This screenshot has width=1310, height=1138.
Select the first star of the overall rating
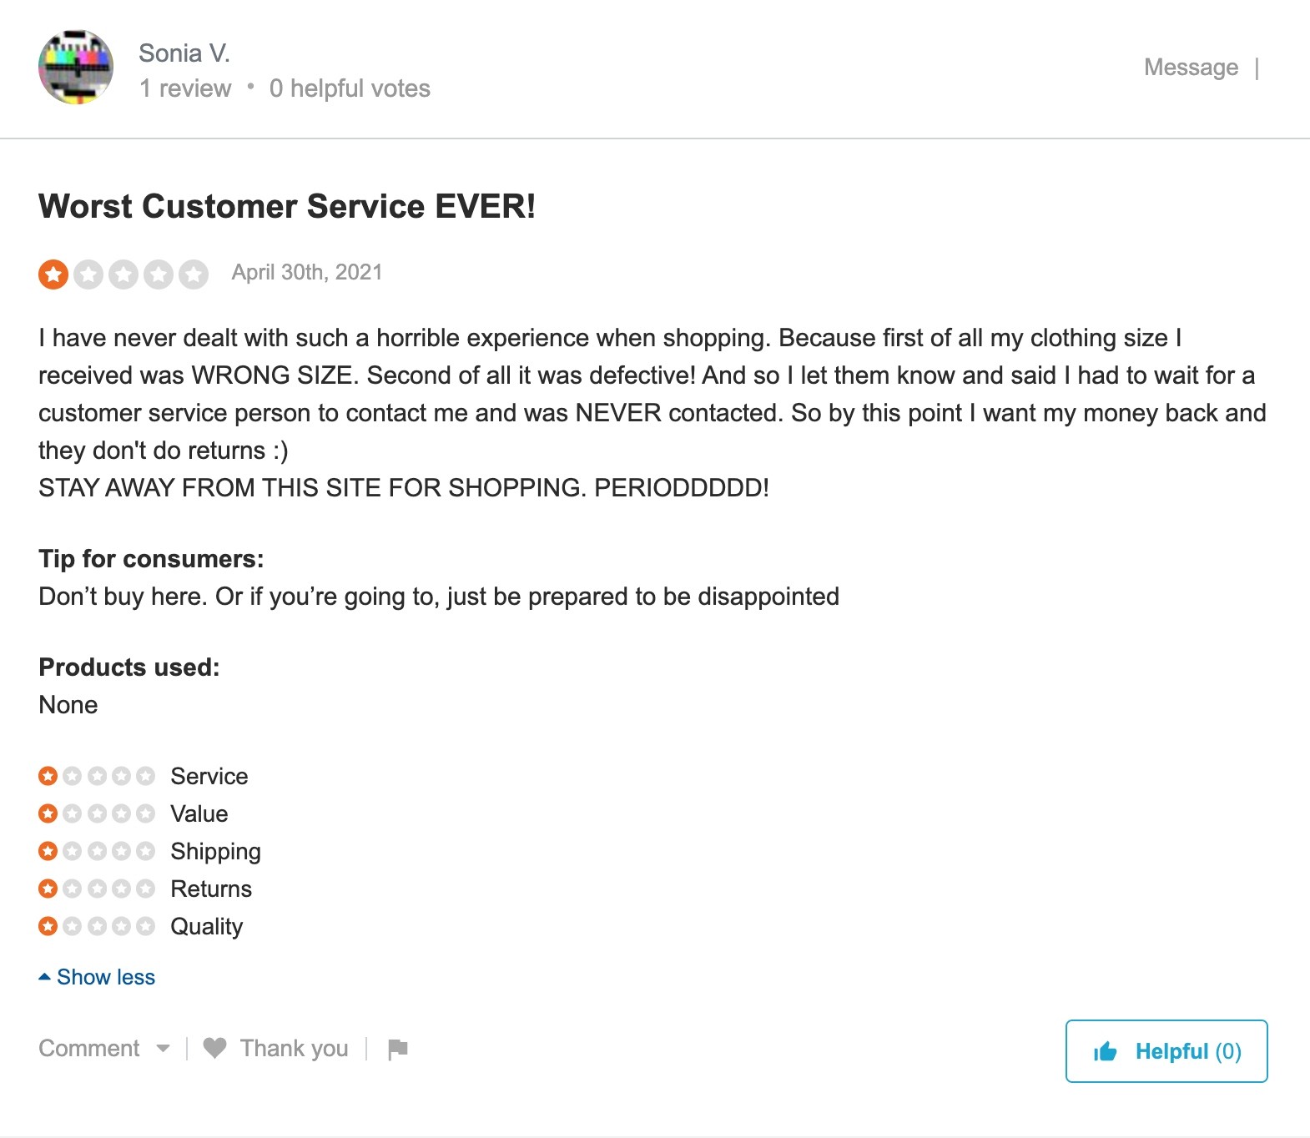pos(53,273)
